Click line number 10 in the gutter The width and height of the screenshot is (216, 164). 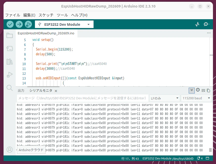24,64
